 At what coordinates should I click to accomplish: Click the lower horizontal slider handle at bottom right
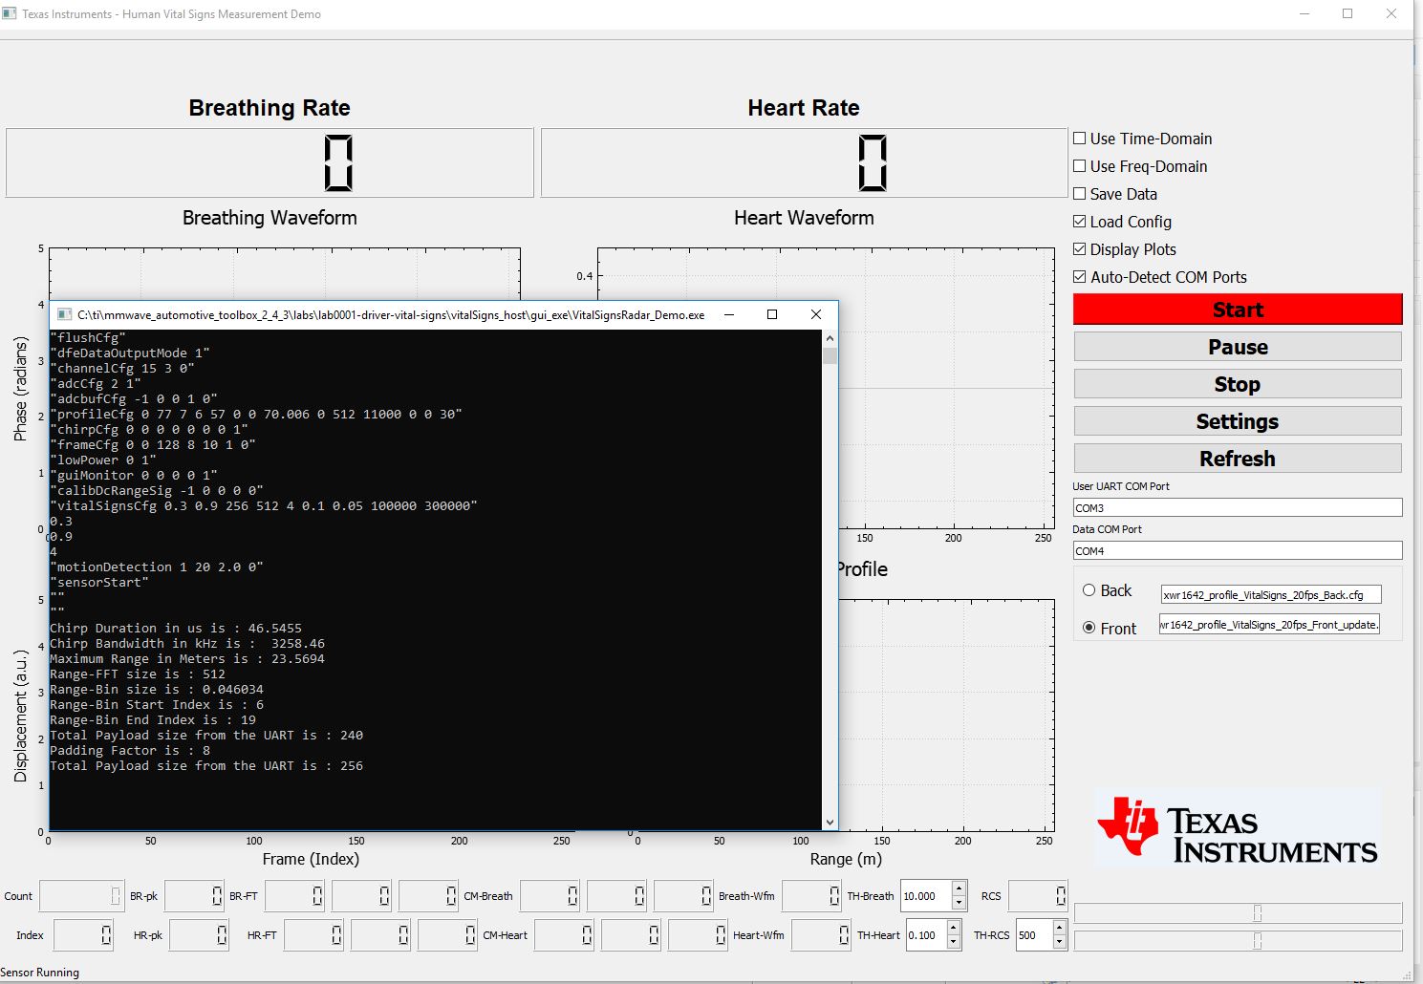tap(1257, 940)
